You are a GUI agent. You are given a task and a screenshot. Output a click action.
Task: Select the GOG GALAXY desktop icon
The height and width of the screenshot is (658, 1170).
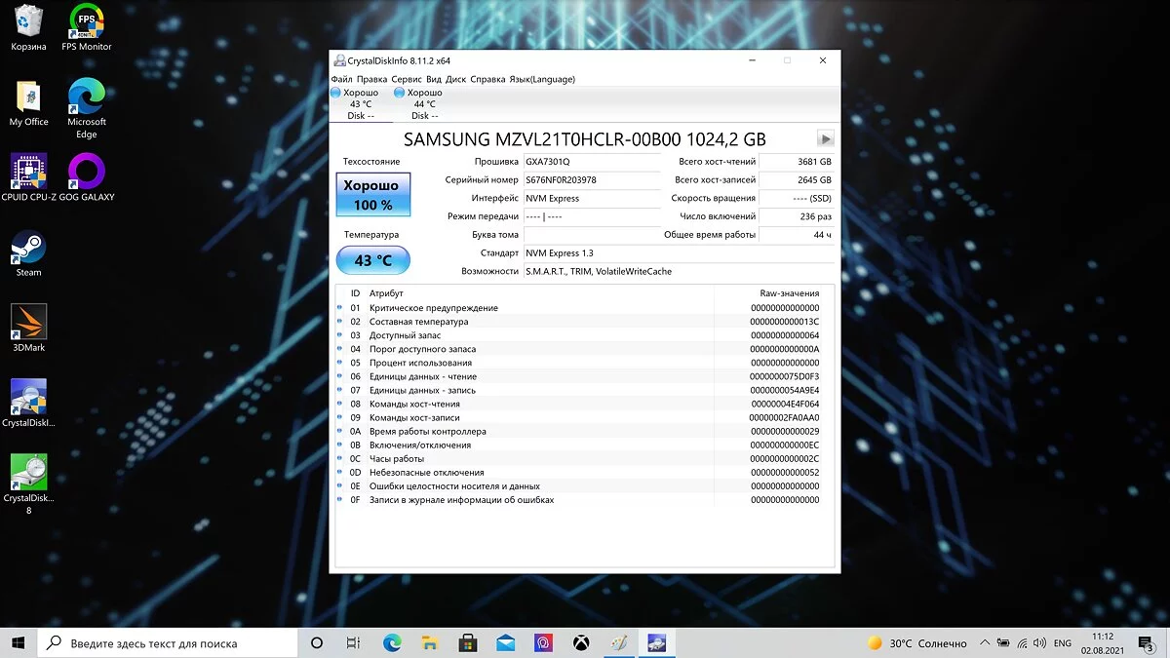87,177
